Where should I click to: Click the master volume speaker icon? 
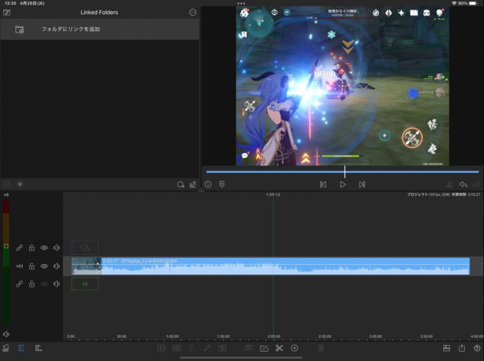coord(6,334)
